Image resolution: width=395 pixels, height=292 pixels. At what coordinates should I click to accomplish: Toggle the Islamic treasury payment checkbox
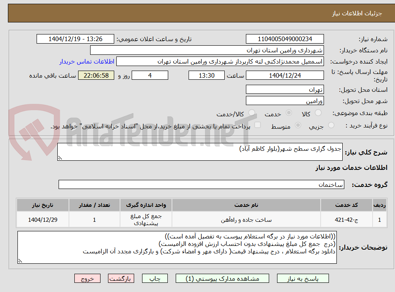[x=258, y=125]
